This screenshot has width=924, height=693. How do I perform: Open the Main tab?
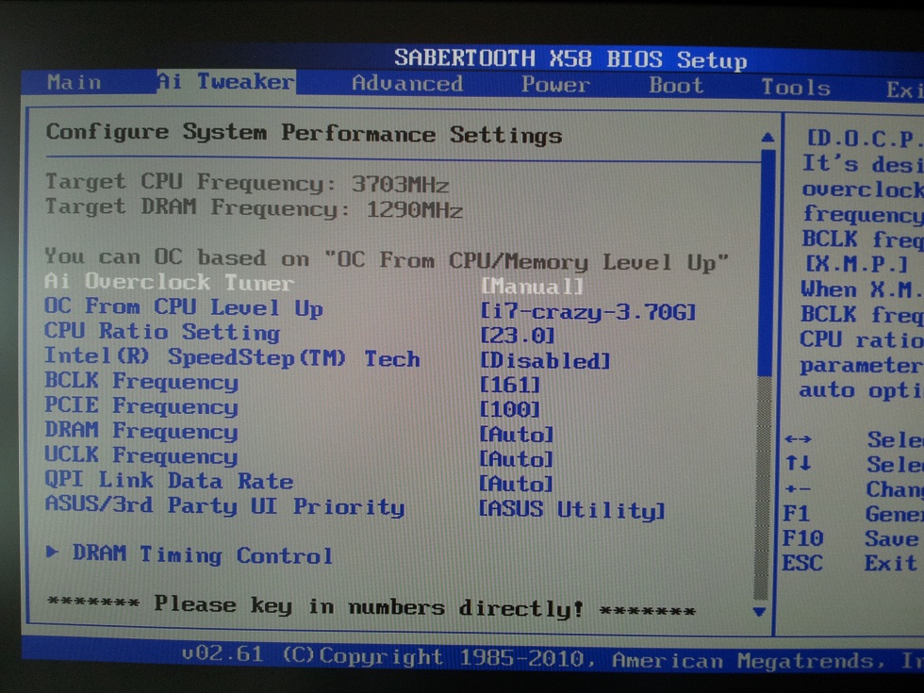coord(74,82)
